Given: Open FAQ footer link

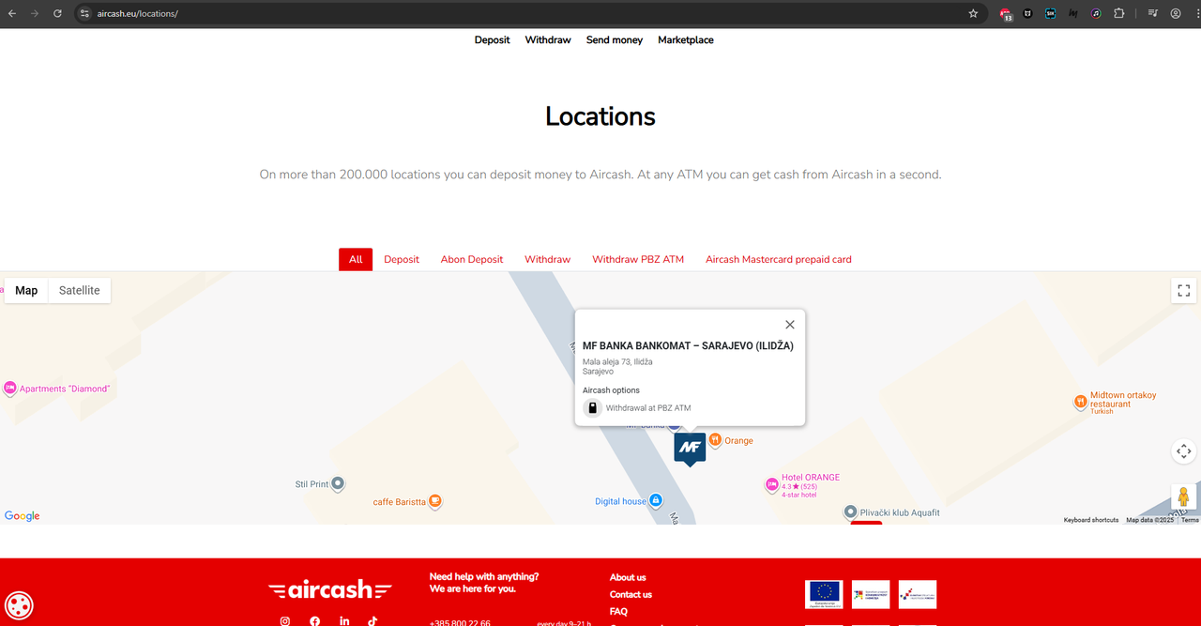Looking at the screenshot, I should point(618,611).
